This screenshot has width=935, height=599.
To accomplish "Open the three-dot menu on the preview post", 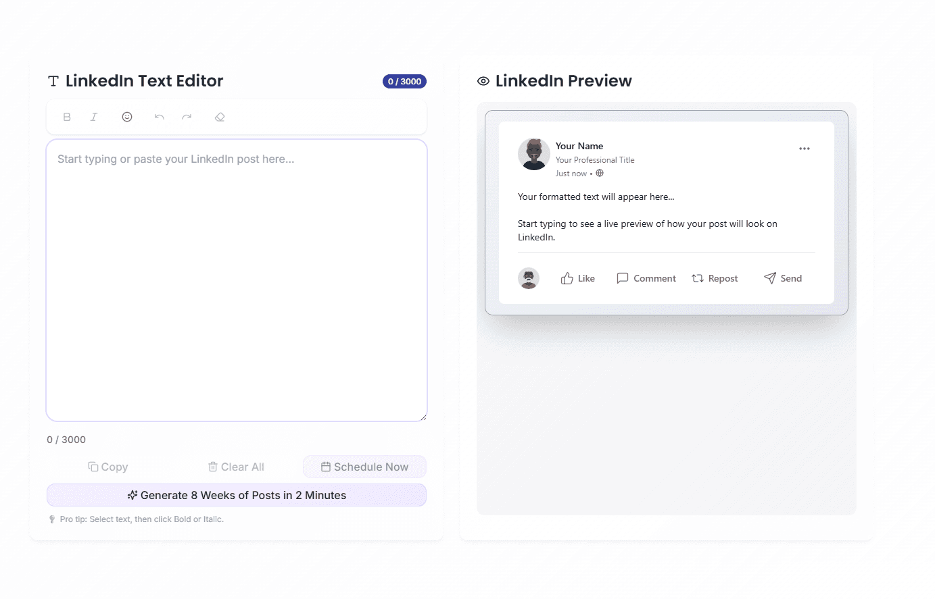I will [804, 149].
